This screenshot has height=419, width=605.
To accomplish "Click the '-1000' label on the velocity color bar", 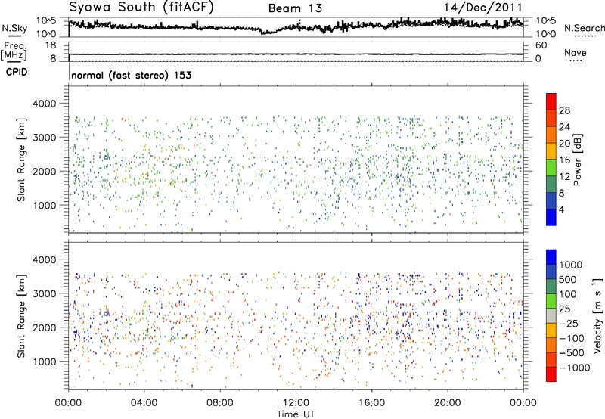I will [x=574, y=368].
